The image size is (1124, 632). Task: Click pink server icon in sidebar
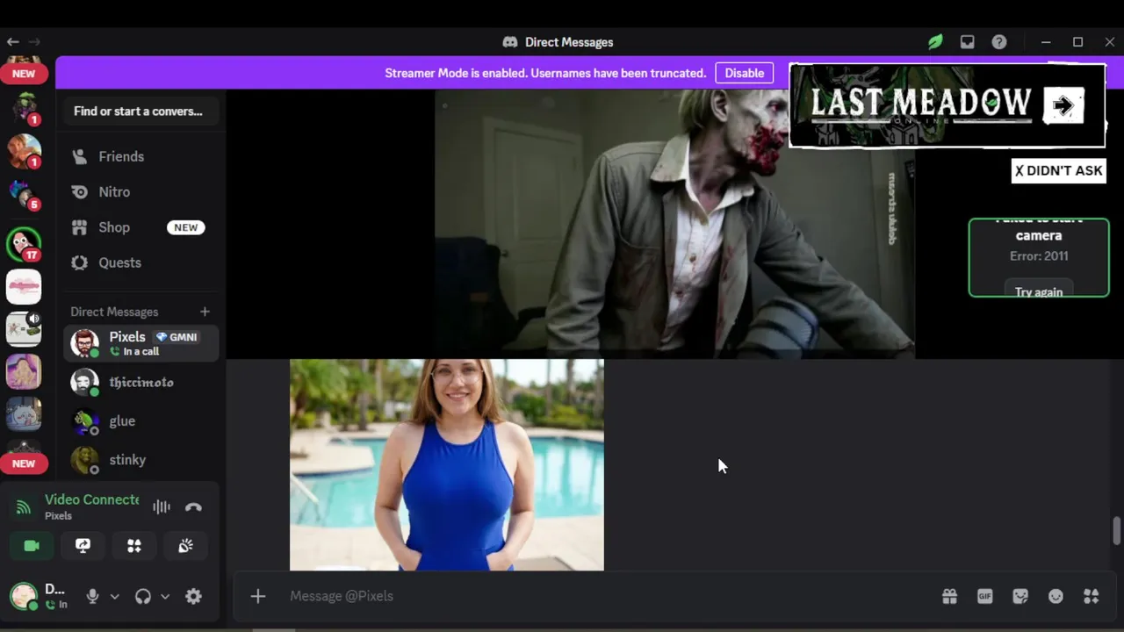pyautogui.click(x=24, y=287)
